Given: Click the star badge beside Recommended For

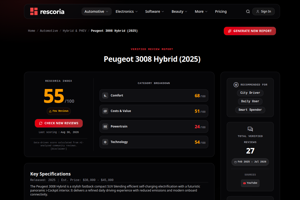Looking at the screenshot, I should click(236, 85).
